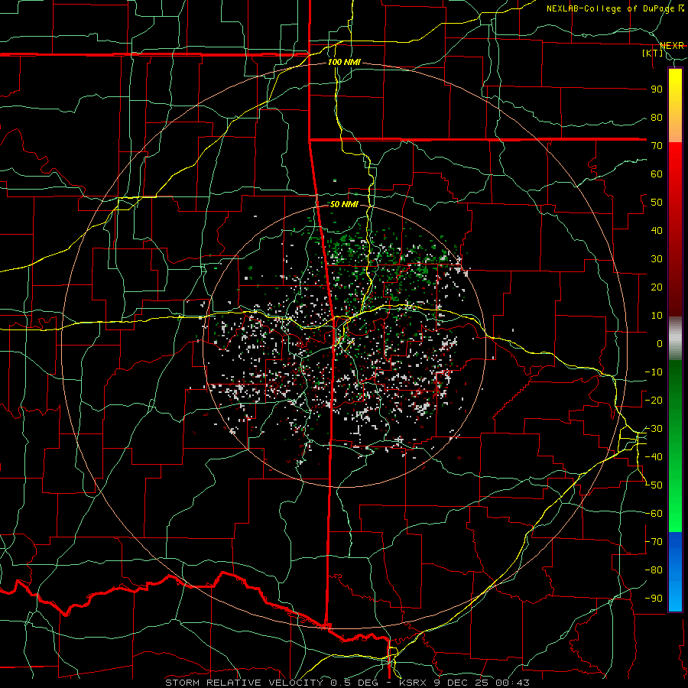The height and width of the screenshot is (688, 688).
Task: Click the 0 value on the velocity scale
Action: [660, 343]
